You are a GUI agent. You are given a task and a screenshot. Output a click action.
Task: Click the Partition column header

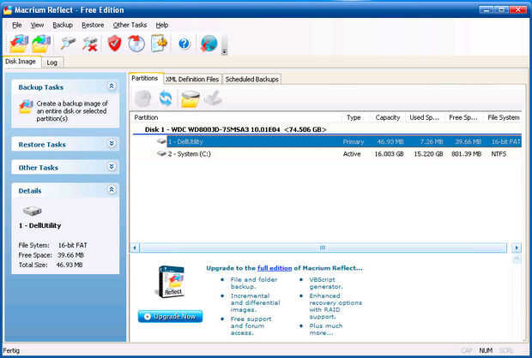[236, 117]
